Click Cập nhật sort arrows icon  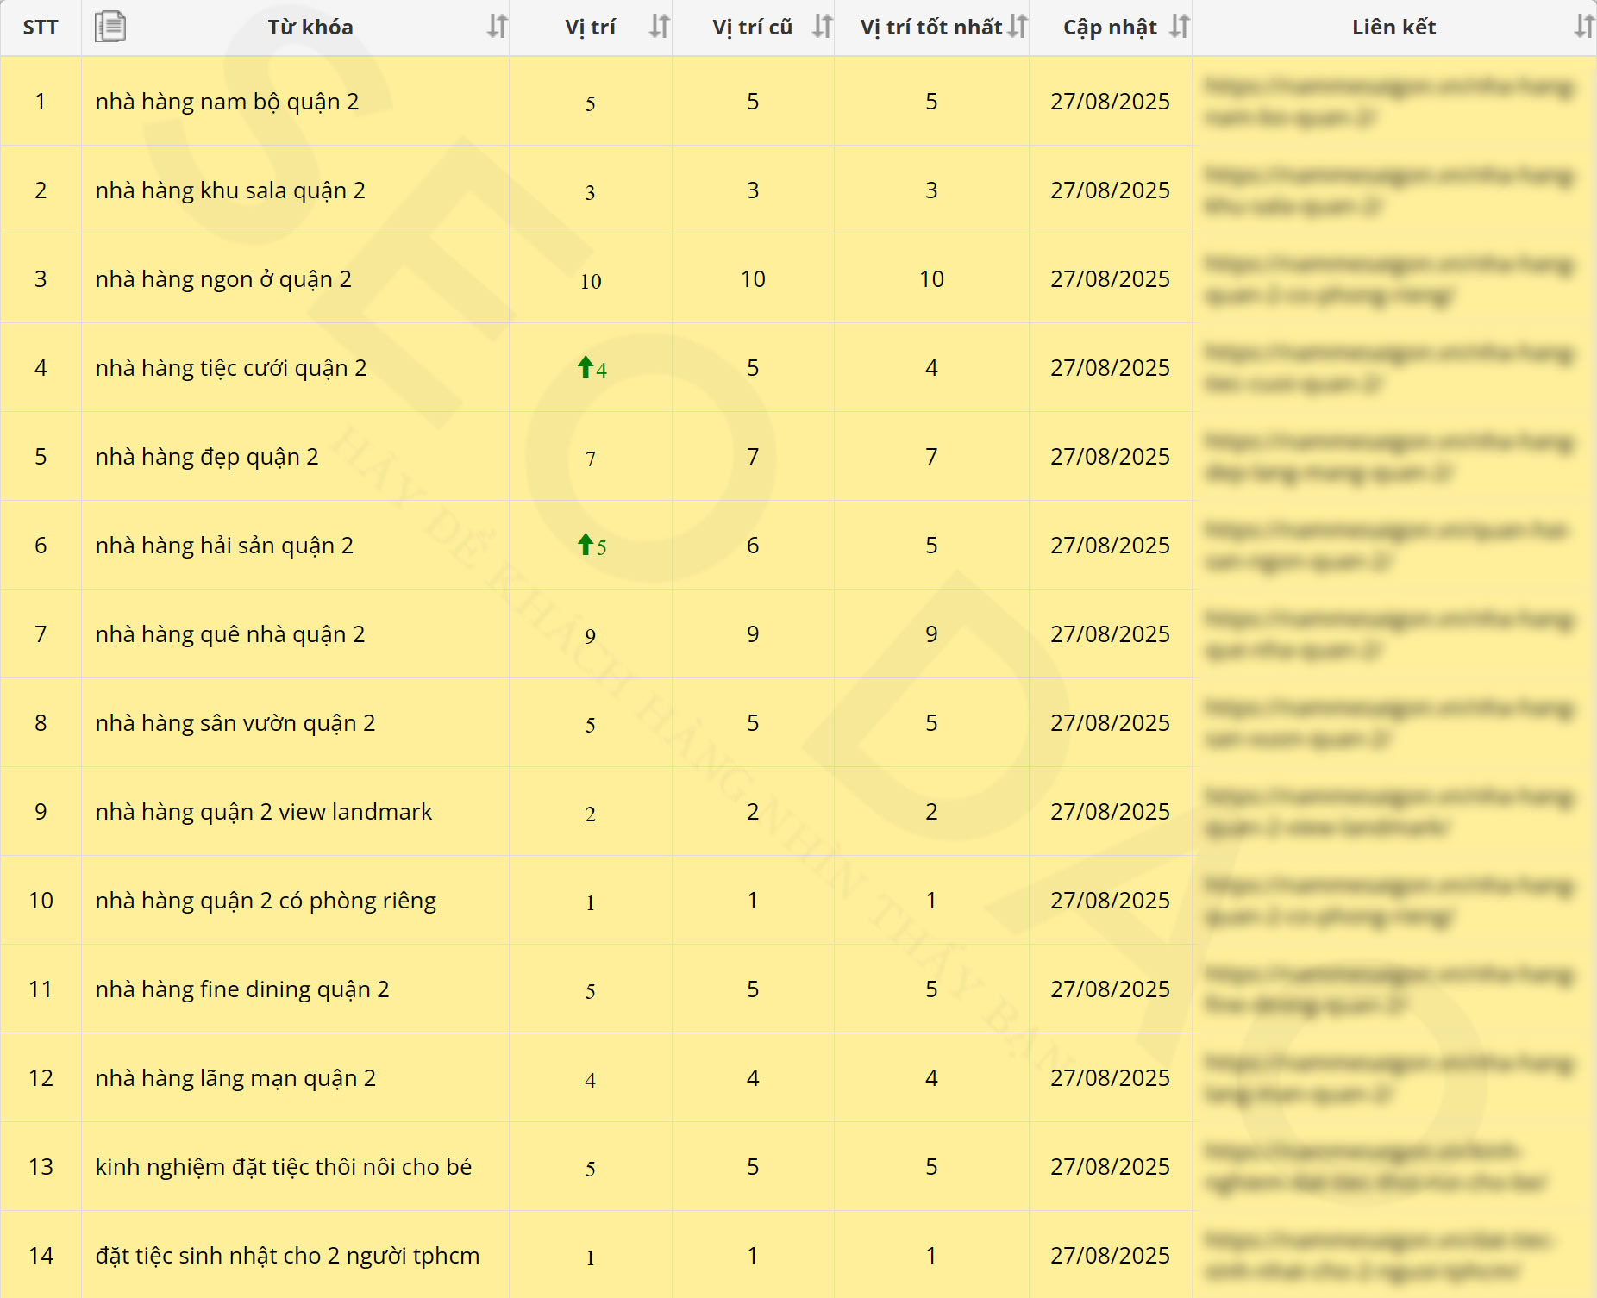(1179, 27)
